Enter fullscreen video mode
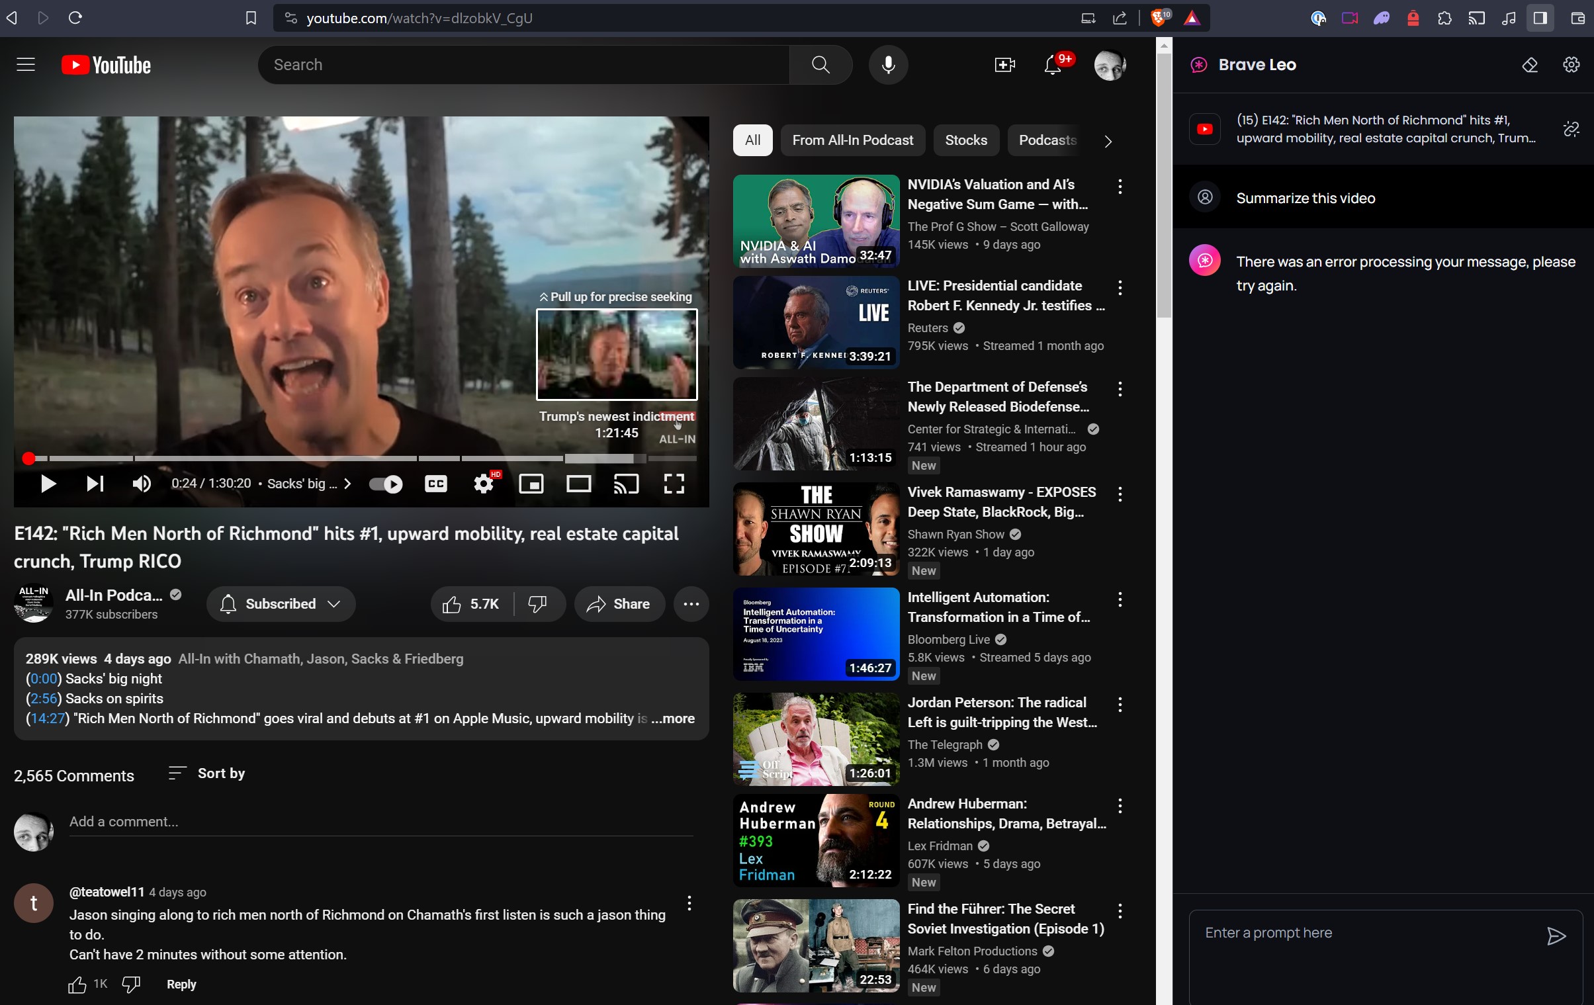 pos(674,484)
